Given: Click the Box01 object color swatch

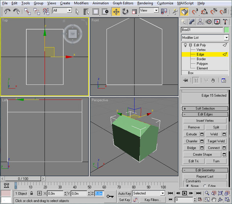Looking at the screenshot, I should [x=227, y=30].
